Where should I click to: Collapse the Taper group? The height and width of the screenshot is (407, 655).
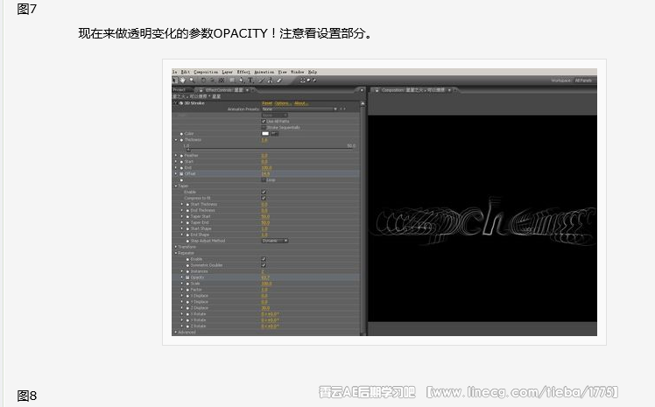click(176, 186)
